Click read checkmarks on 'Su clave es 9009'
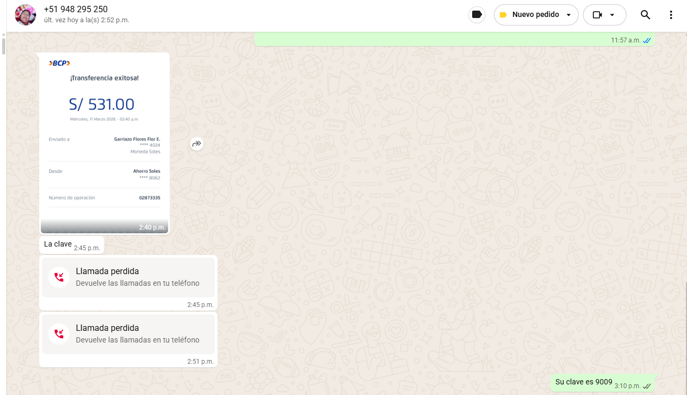The height and width of the screenshot is (395, 687). (x=647, y=387)
